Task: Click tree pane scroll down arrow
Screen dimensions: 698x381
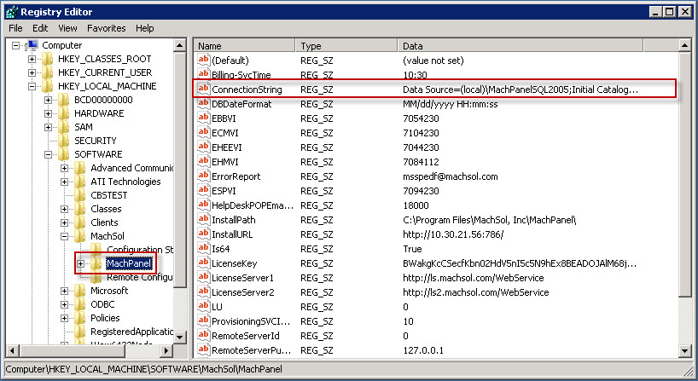Action: pyautogui.click(x=180, y=338)
